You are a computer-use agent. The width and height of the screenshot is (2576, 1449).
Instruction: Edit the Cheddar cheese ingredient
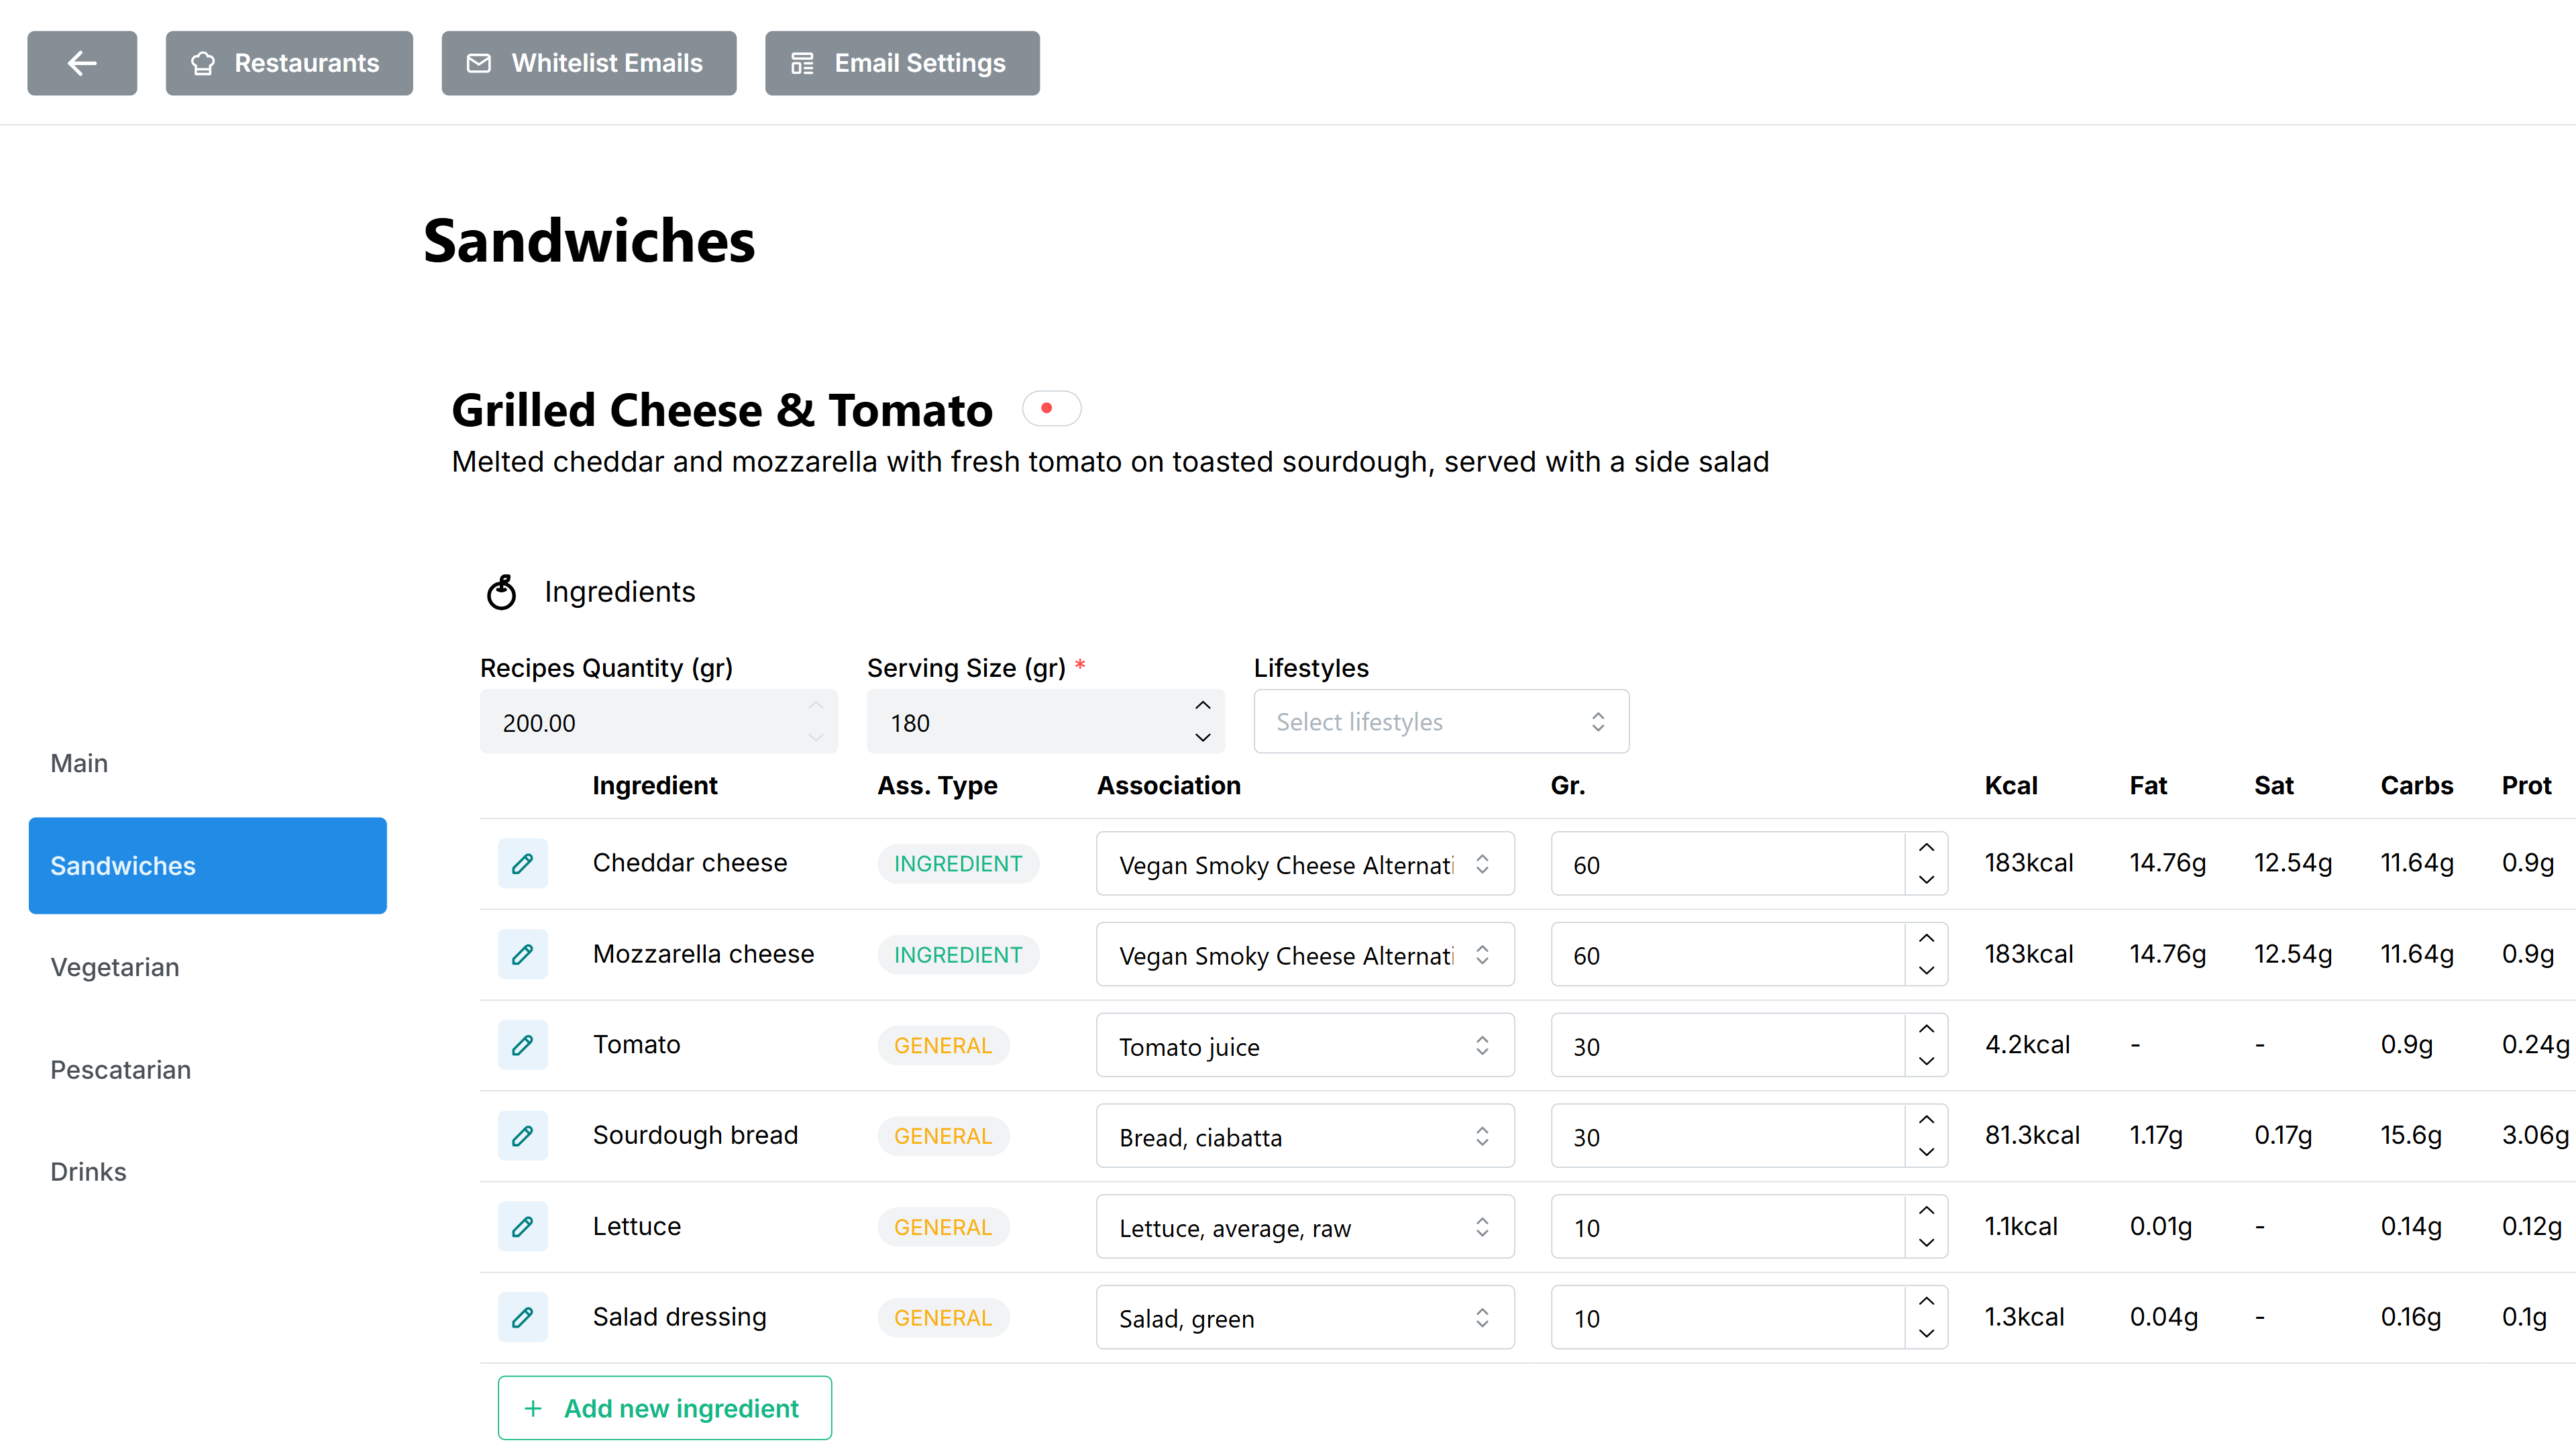click(523, 864)
